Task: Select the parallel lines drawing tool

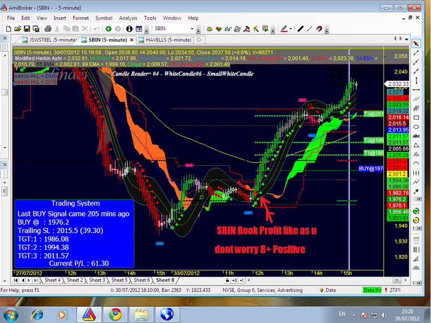Action: pos(416,99)
